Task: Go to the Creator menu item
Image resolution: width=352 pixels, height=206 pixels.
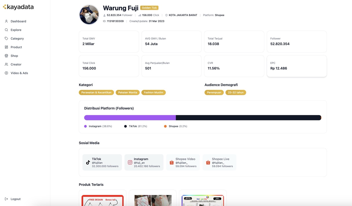Action: click(16, 64)
